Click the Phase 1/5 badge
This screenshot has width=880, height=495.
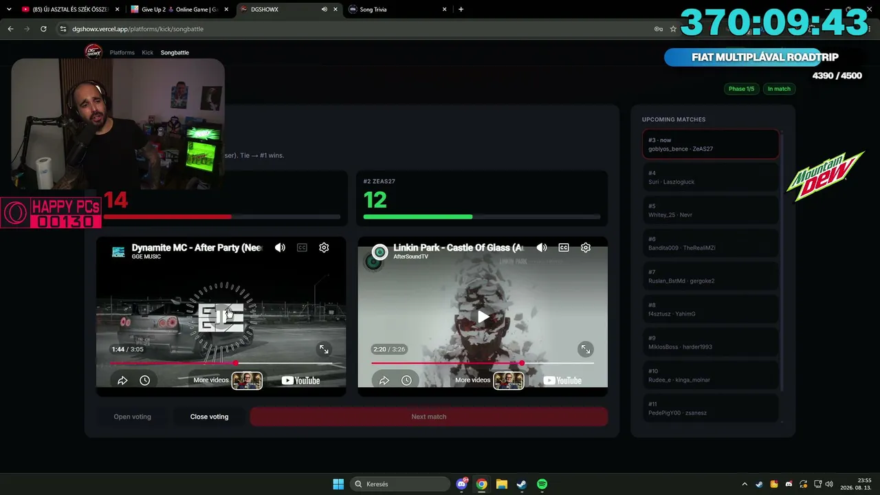(x=741, y=89)
